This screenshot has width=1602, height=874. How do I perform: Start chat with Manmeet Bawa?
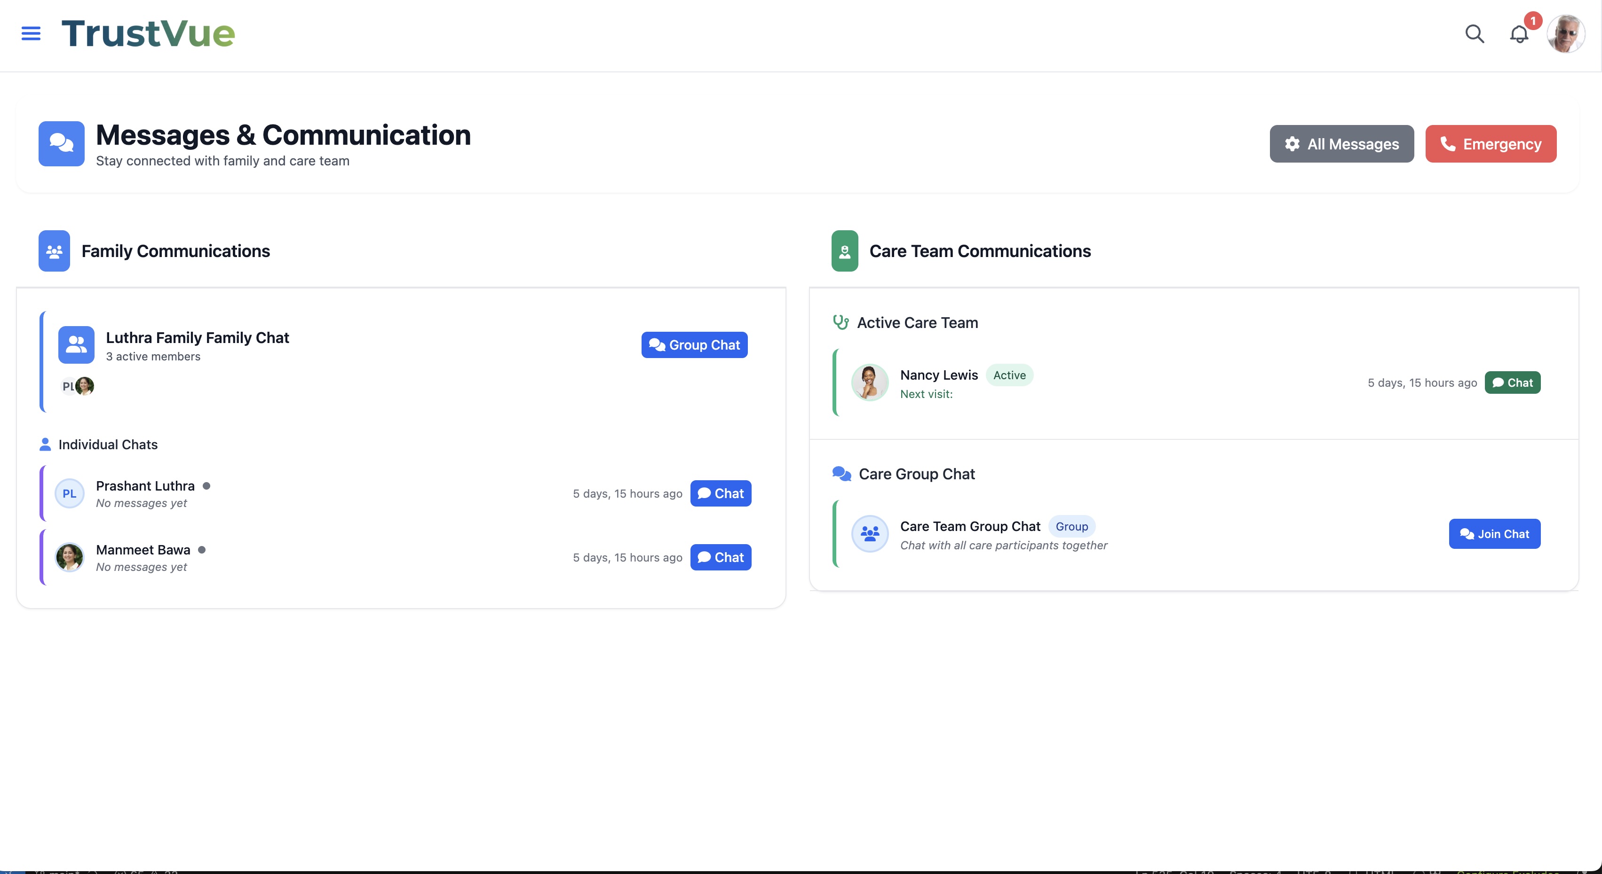(720, 557)
